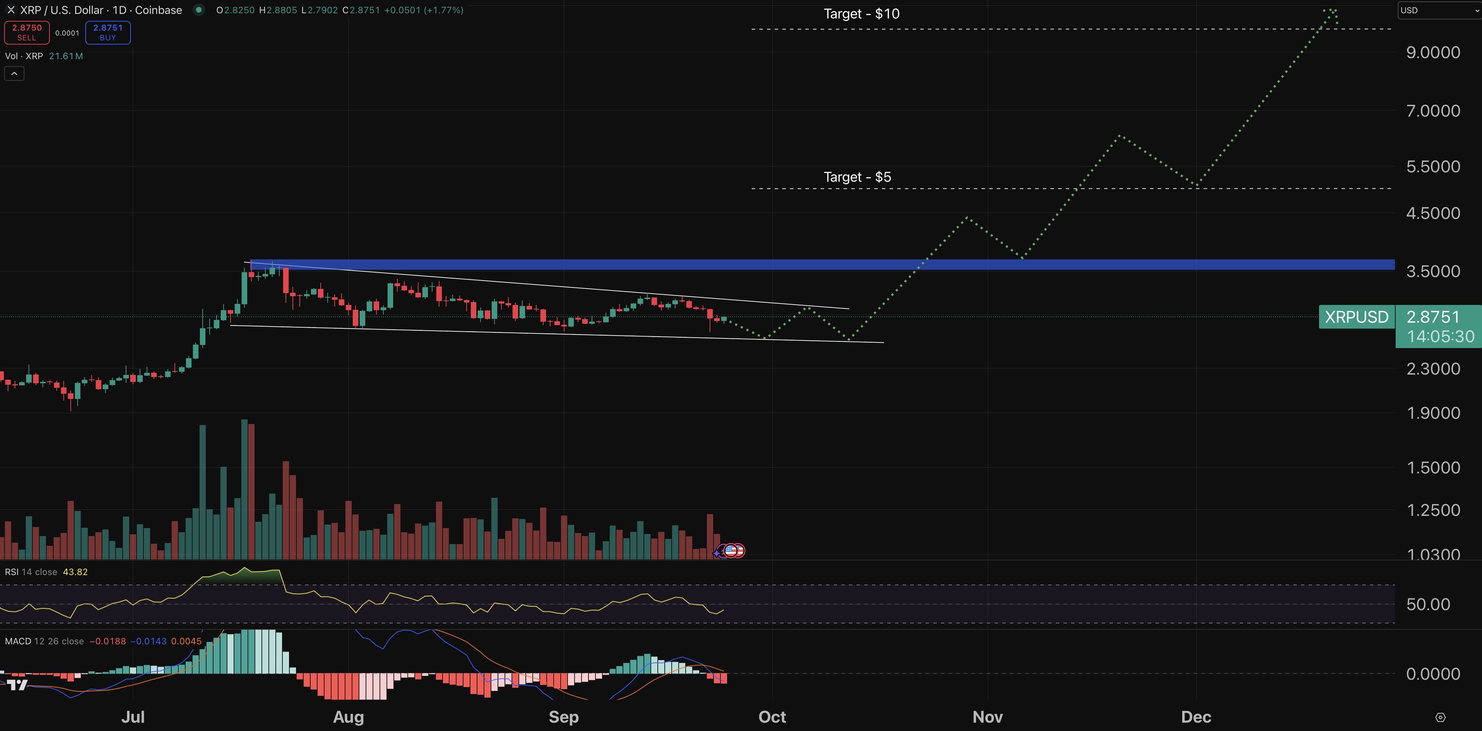Click the front US flag economic event marker
Viewport: 1482px width, 731px height.
(x=731, y=550)
